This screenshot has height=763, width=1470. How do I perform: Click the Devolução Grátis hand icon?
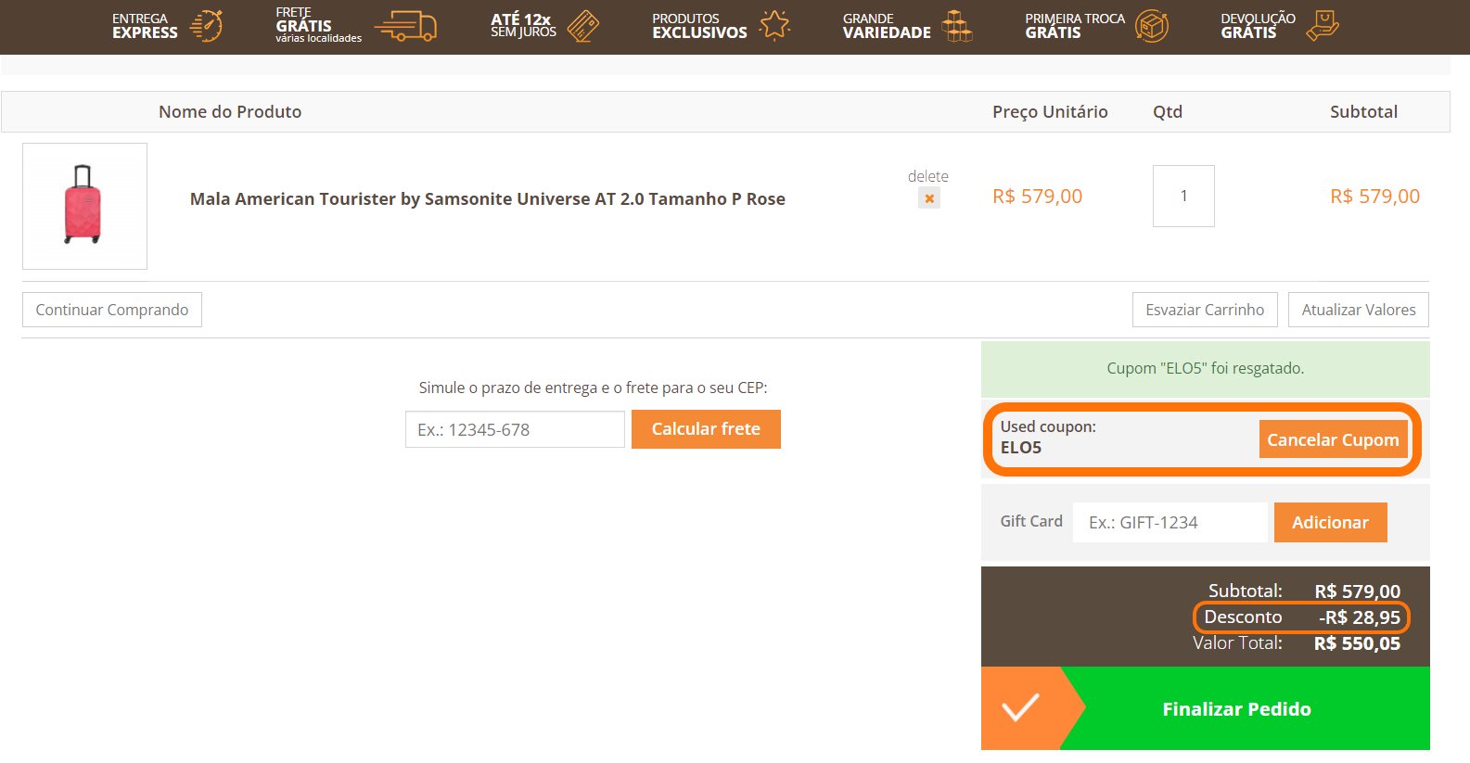pyautogui.click(x=1323, y=26)
